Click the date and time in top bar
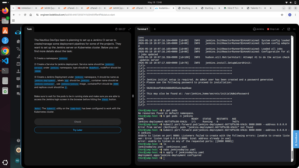This screenshot has height=168, width=299. 155,3
